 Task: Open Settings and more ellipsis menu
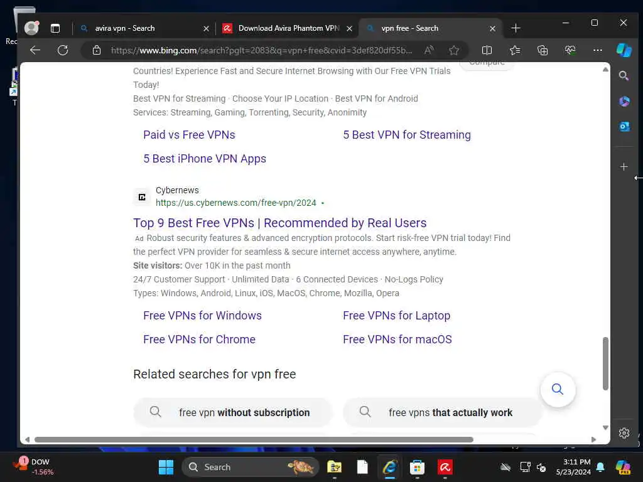tap(598, 50)
